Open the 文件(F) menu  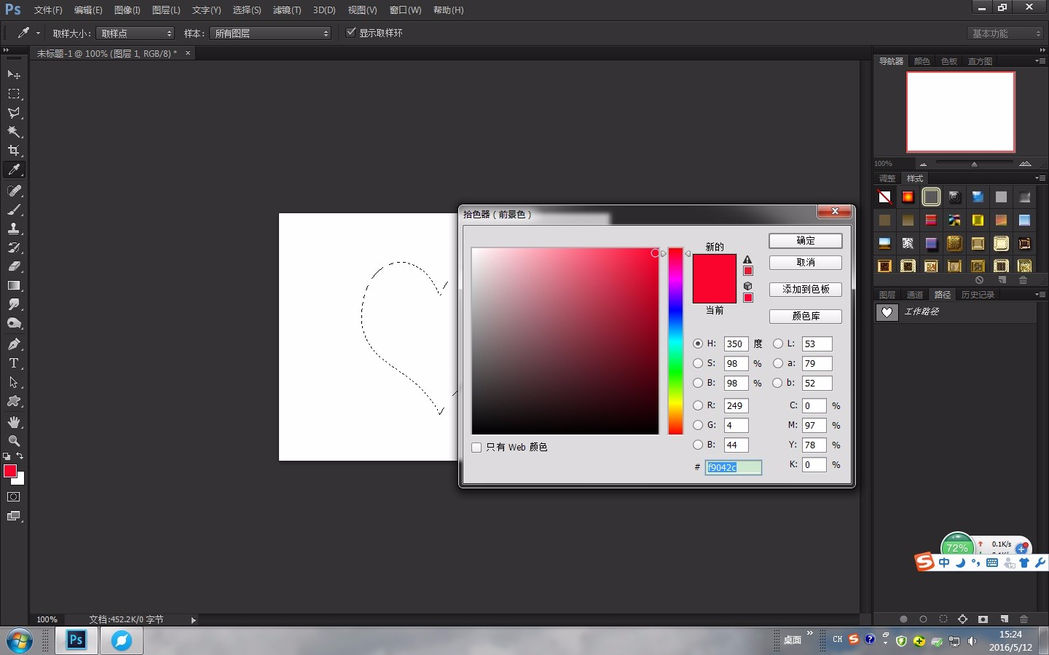tap(48, 10)
